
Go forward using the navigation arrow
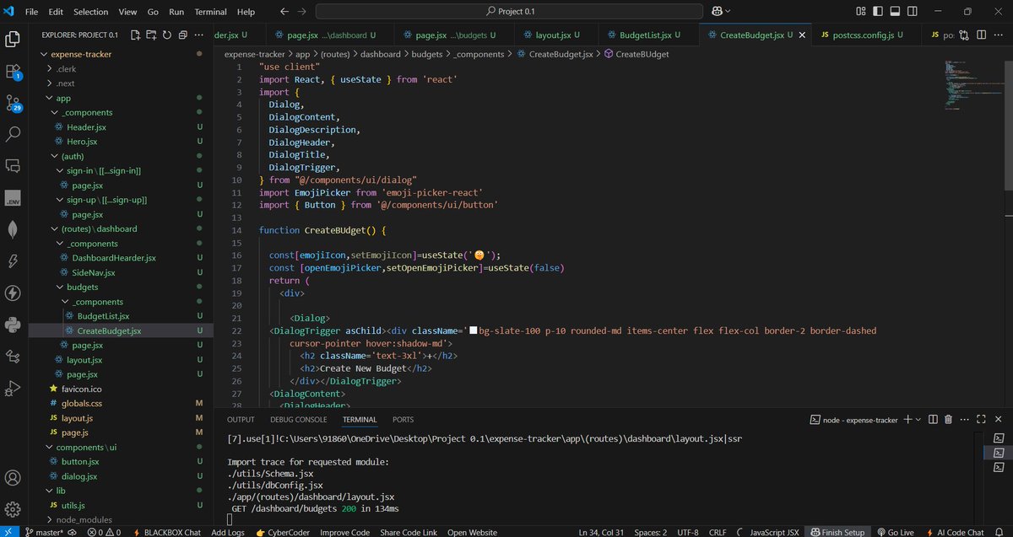pyautogui.click(x=302, y=12)
